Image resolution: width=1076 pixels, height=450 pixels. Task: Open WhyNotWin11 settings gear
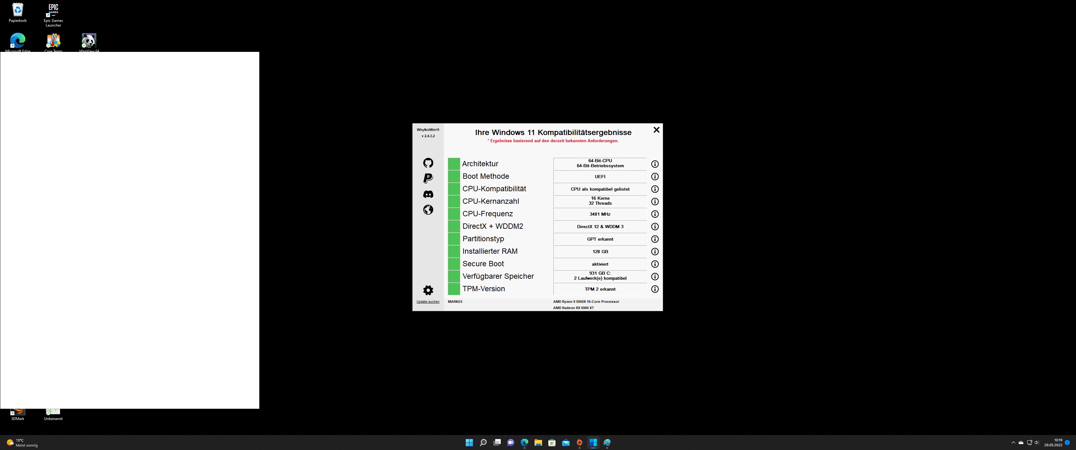point(428,290)
